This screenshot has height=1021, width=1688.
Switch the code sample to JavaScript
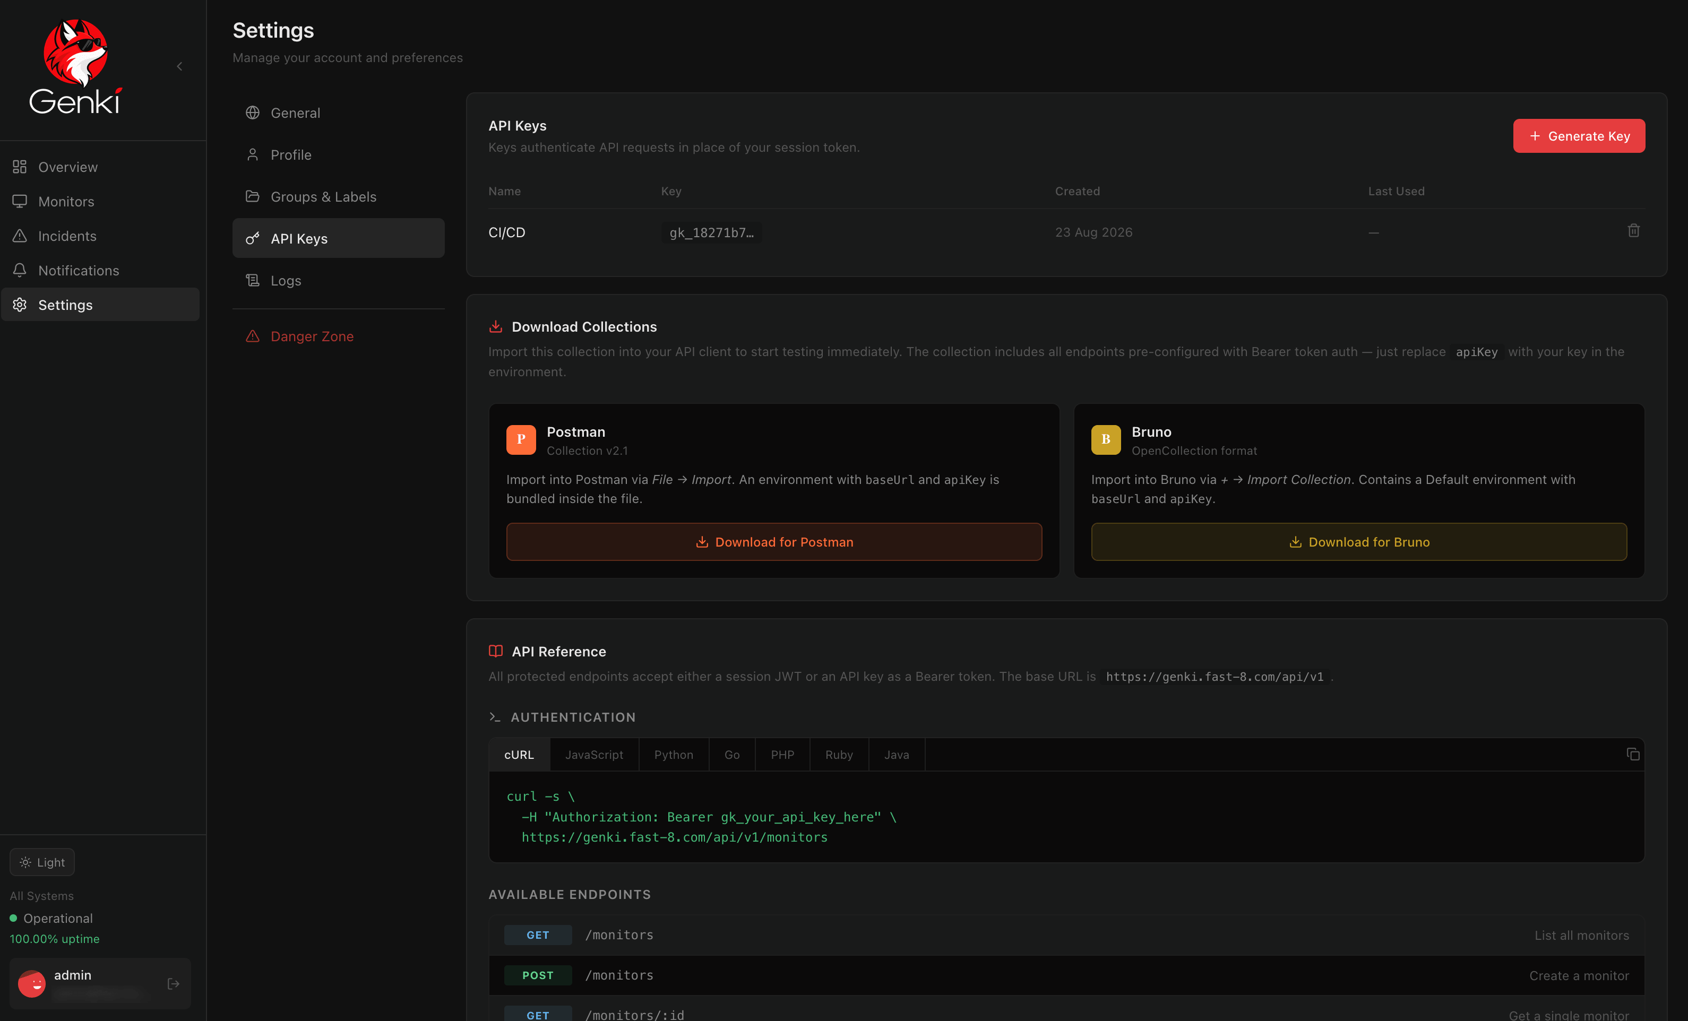click(594, 755)
